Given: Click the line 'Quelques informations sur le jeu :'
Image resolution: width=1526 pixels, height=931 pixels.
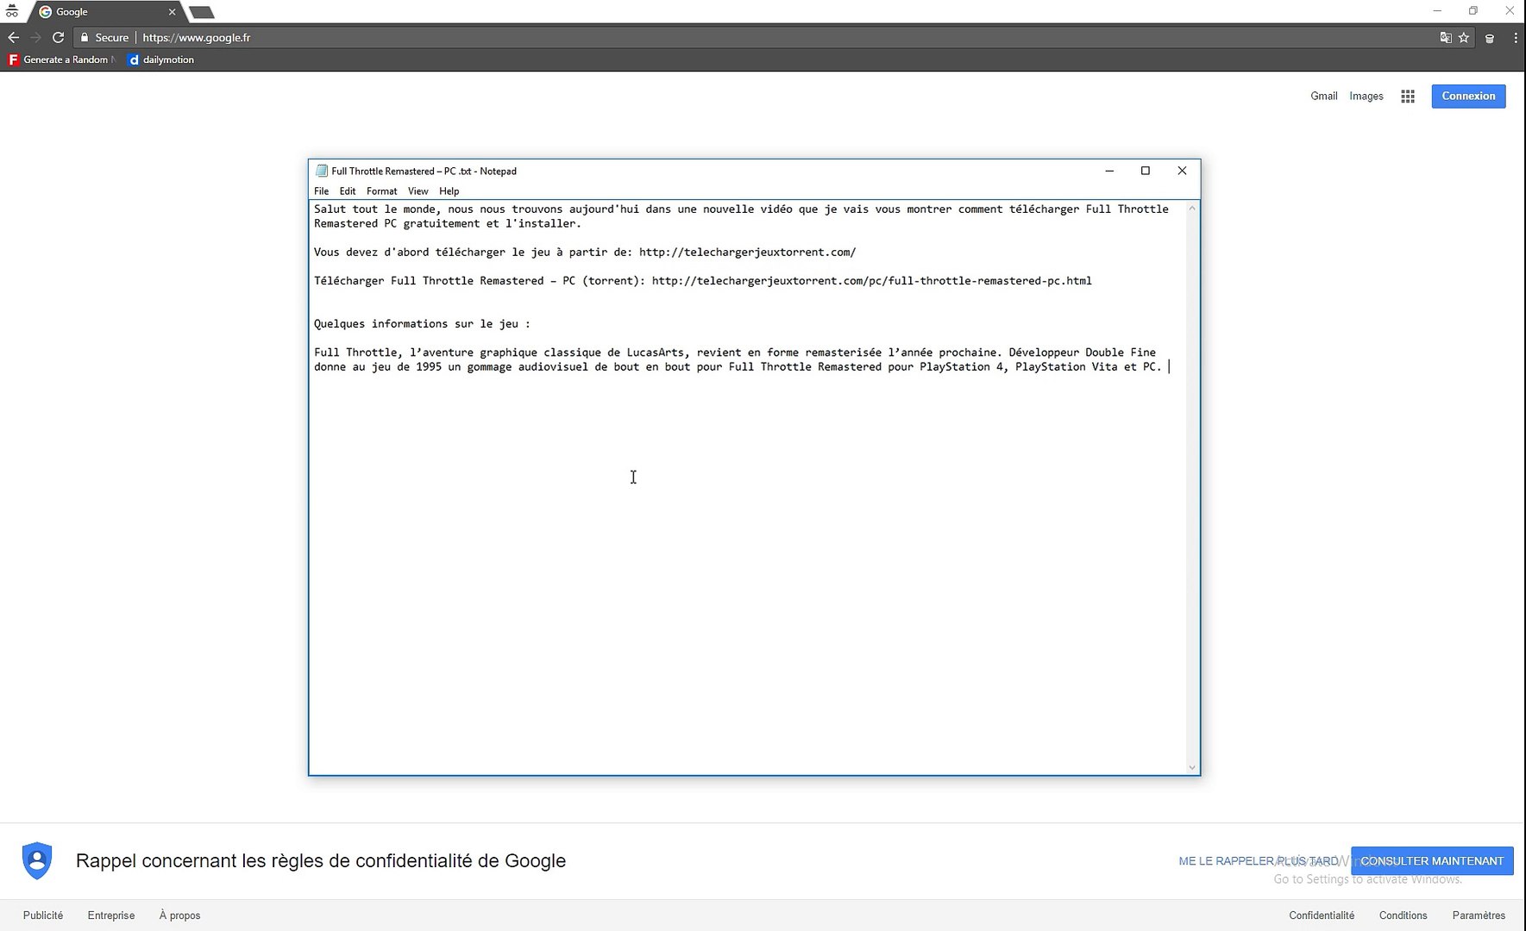Looking at the screenshot, I should (422, 324).
